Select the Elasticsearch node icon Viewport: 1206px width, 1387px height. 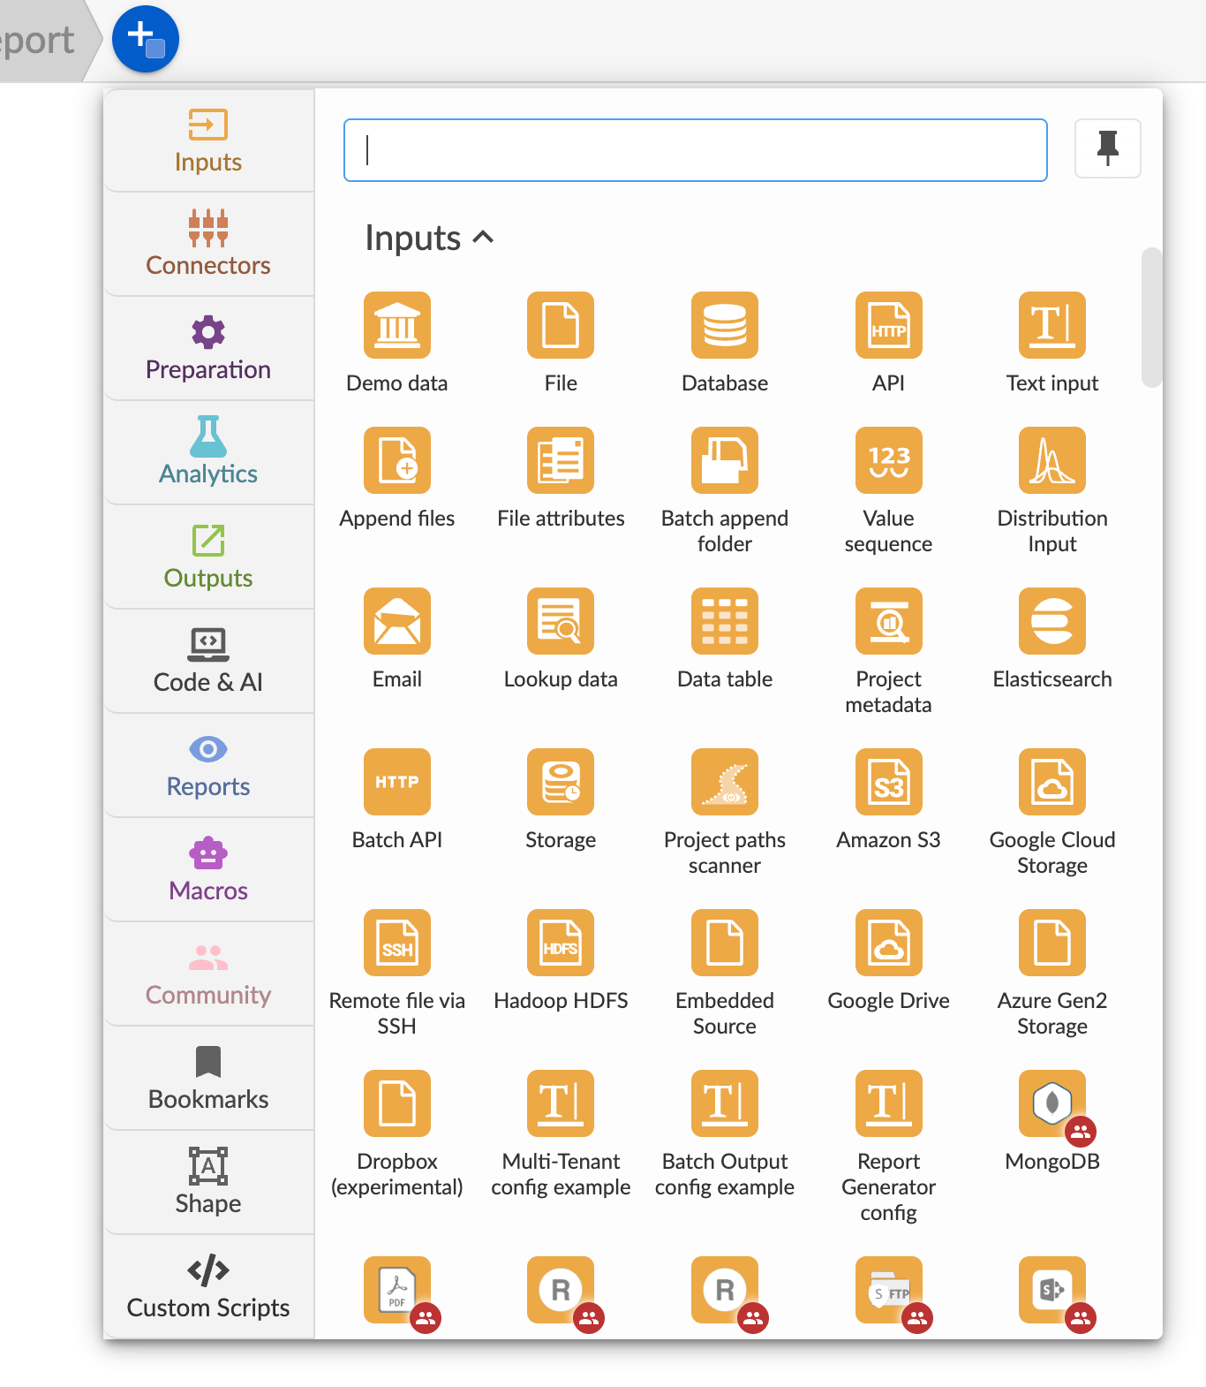(x=1052, y=621)
